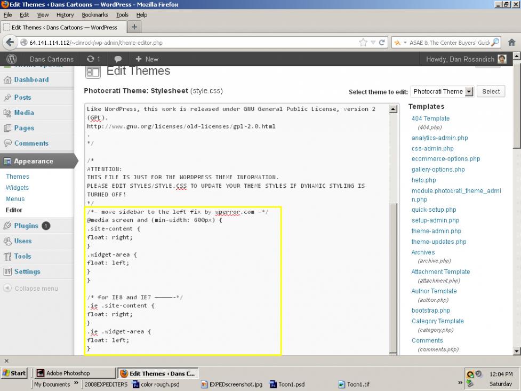
Task: Open comments via speech bubble icon
Action: pos(118,59)
